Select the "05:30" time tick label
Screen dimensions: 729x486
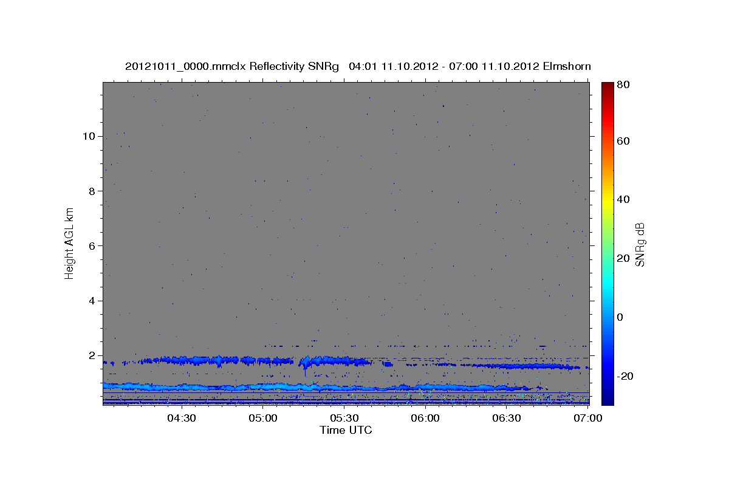[x=344, y=418]
